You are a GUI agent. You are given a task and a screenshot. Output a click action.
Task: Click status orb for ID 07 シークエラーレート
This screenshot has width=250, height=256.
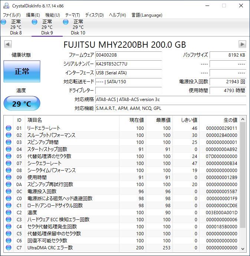pyautogui.click(x=9, y=163)
